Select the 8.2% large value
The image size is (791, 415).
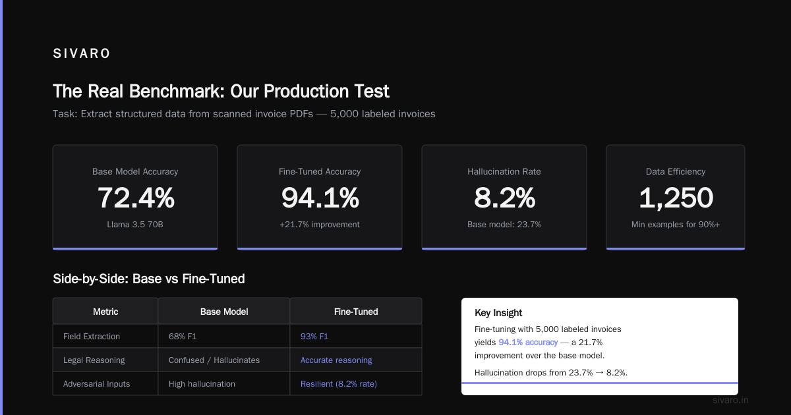(504, 198)
